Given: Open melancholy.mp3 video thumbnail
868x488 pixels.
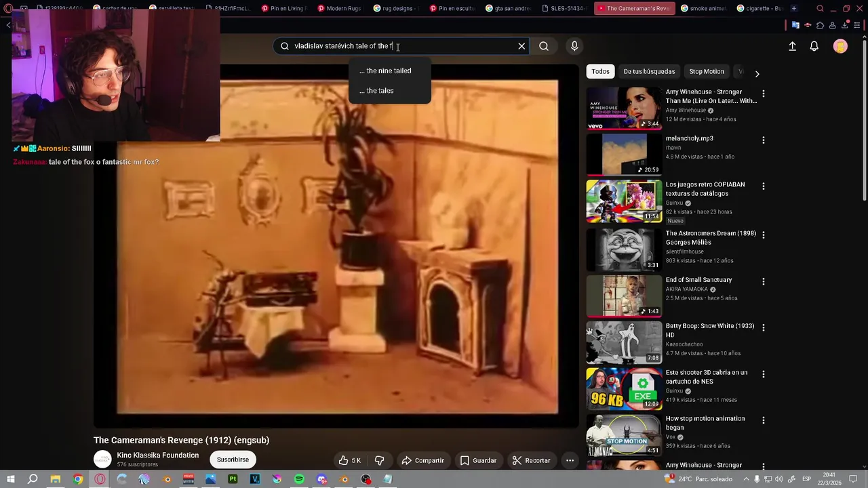Looking at the screenshot, I should (624, 155).
